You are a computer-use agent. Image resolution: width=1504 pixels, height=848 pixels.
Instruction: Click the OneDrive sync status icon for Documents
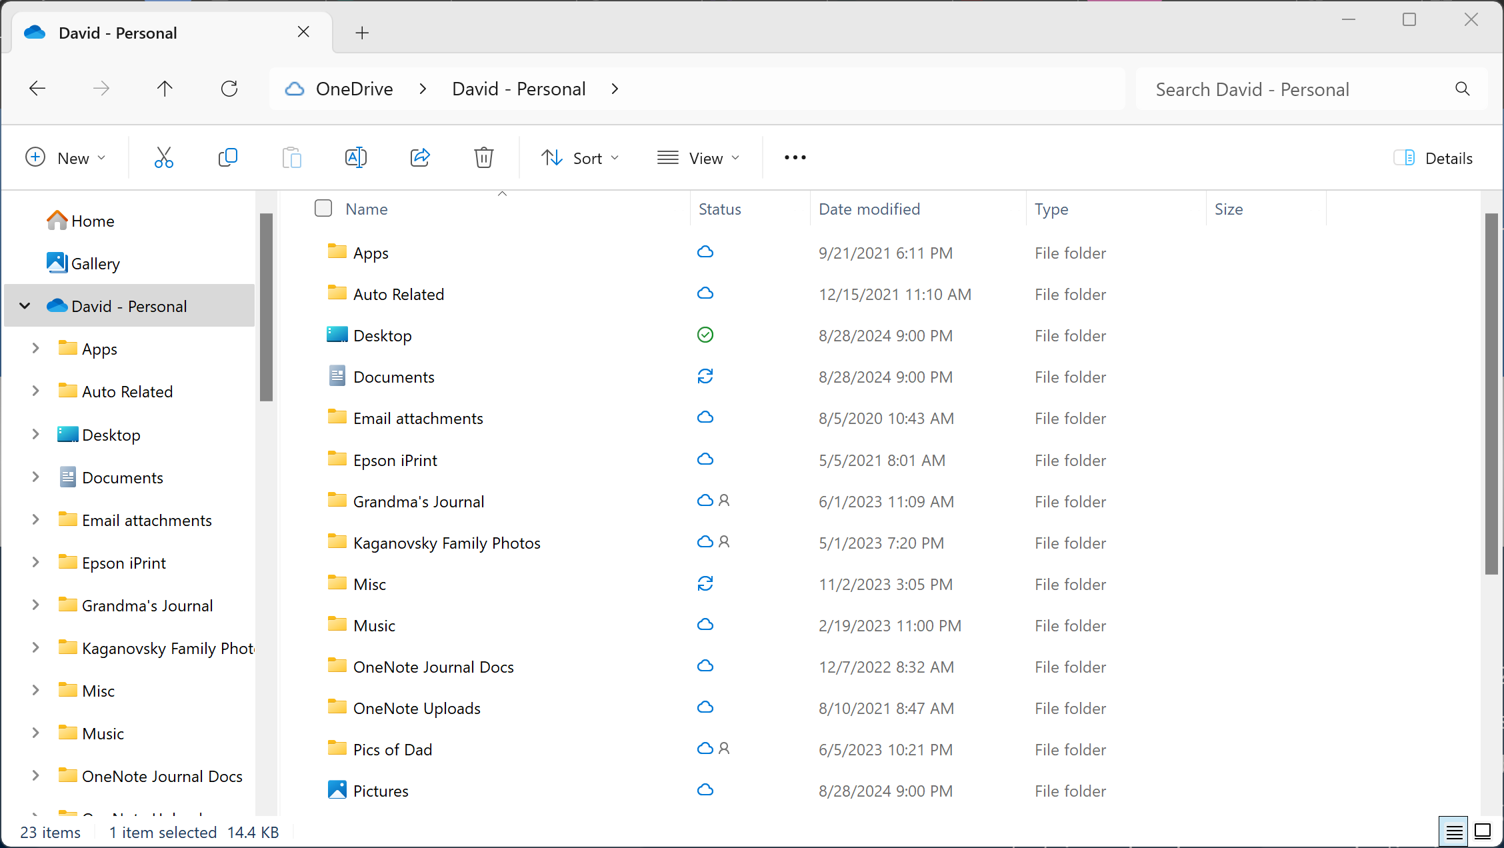click(705, 376)
